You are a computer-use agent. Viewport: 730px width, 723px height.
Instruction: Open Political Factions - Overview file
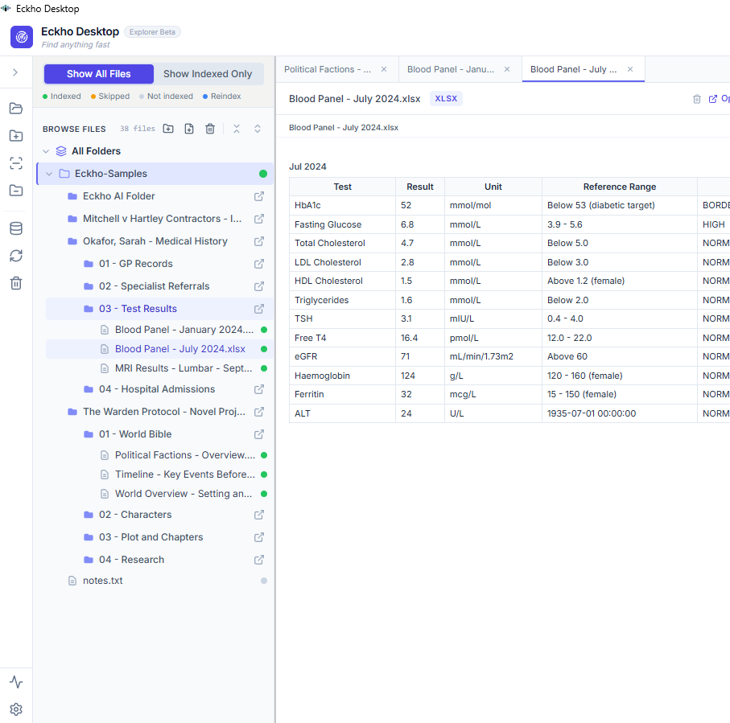pos(185,455)
